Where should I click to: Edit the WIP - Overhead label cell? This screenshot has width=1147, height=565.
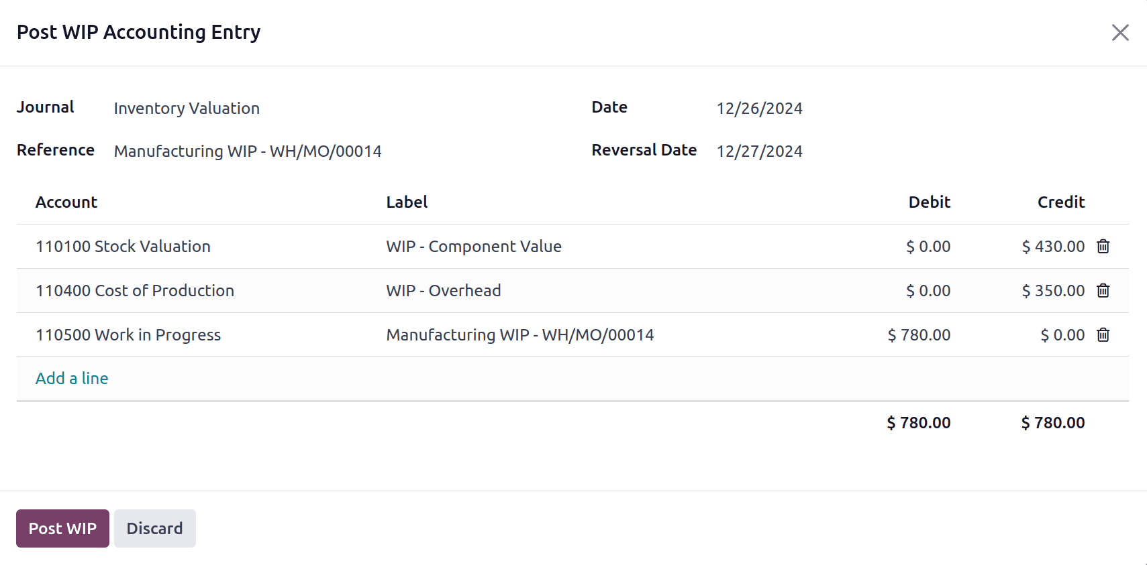444,291
